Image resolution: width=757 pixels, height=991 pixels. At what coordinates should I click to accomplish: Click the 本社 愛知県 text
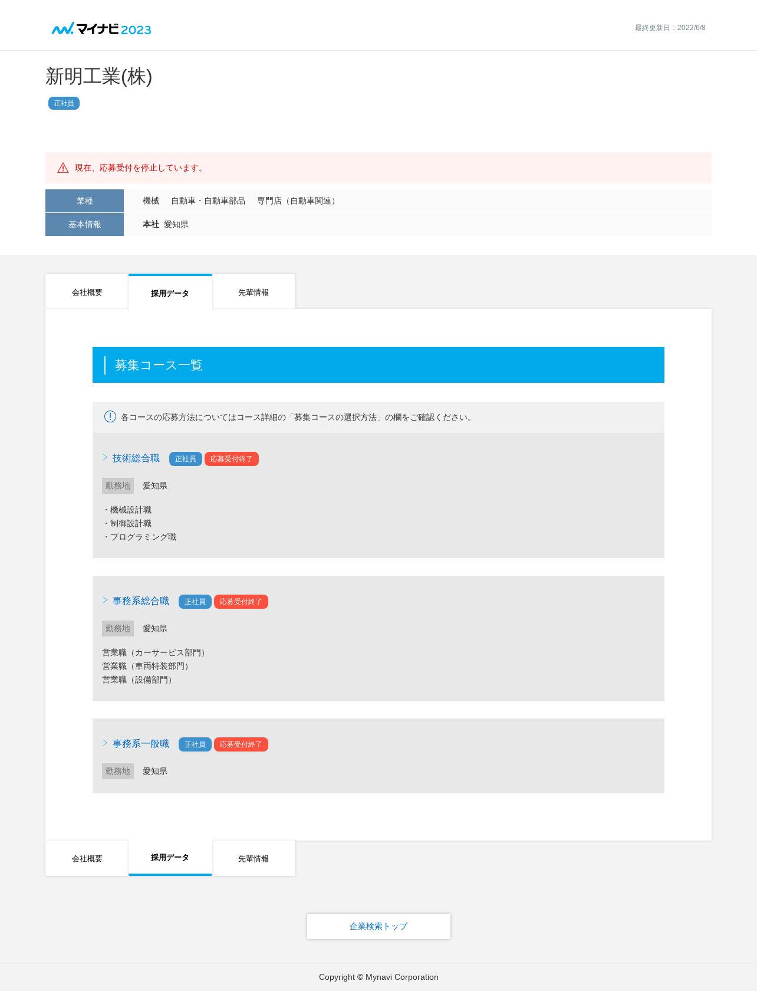tap(166, 225)
